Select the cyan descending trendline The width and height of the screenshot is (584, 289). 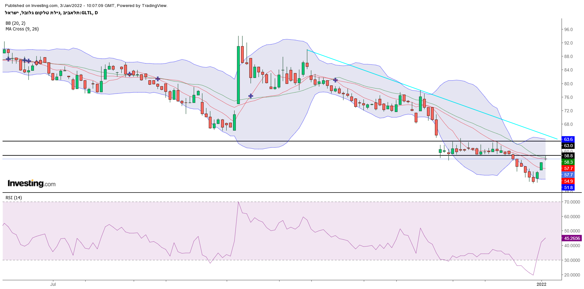click(432, 95)
